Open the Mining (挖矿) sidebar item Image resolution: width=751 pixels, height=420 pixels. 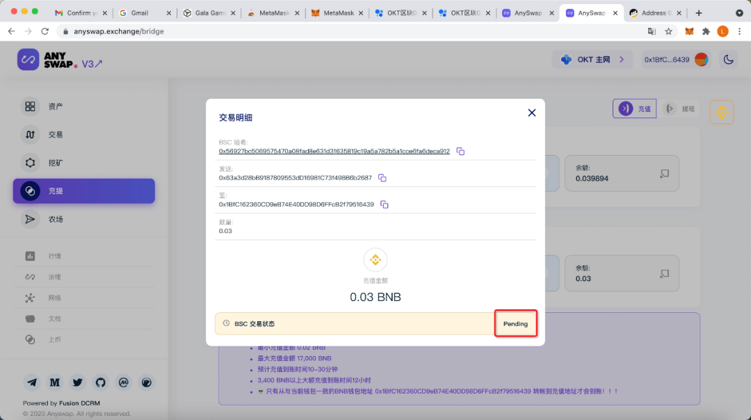84,163
